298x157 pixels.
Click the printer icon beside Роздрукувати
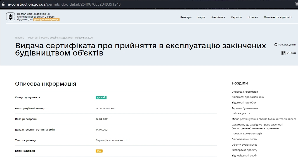click(276, 45)
